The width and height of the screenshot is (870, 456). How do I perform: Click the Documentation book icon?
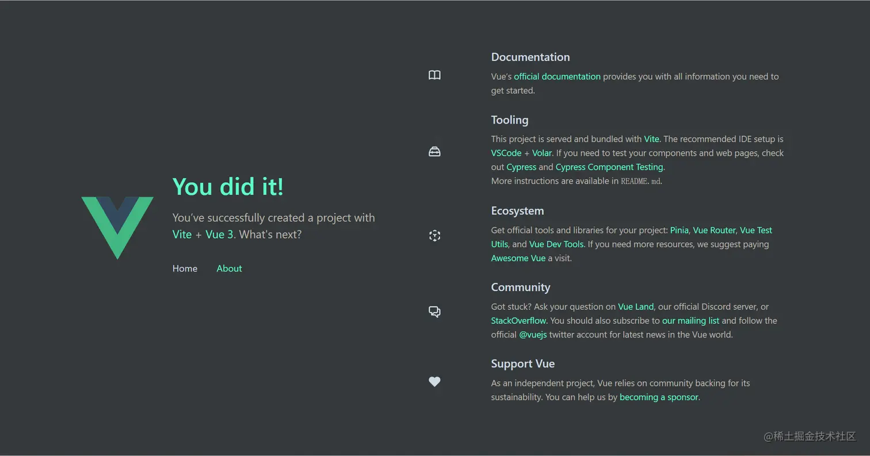434,75
